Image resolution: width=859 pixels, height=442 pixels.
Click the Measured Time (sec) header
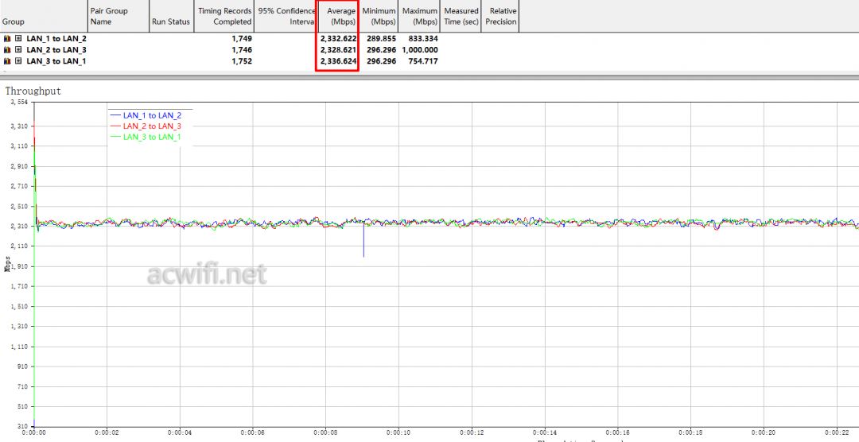click(461, 16)
